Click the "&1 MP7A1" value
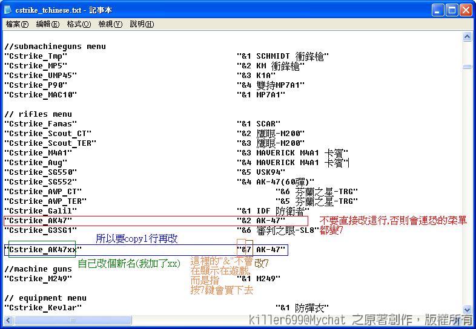 coord(261,95)
